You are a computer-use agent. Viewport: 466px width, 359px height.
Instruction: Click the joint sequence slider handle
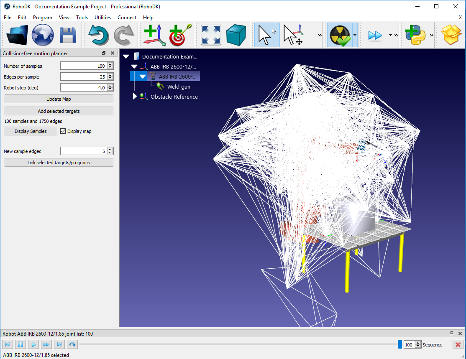point(399,344)
